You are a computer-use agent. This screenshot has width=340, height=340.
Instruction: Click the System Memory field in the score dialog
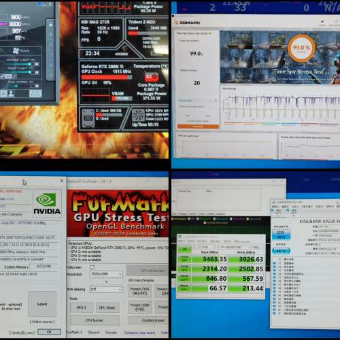pos(43,267)
